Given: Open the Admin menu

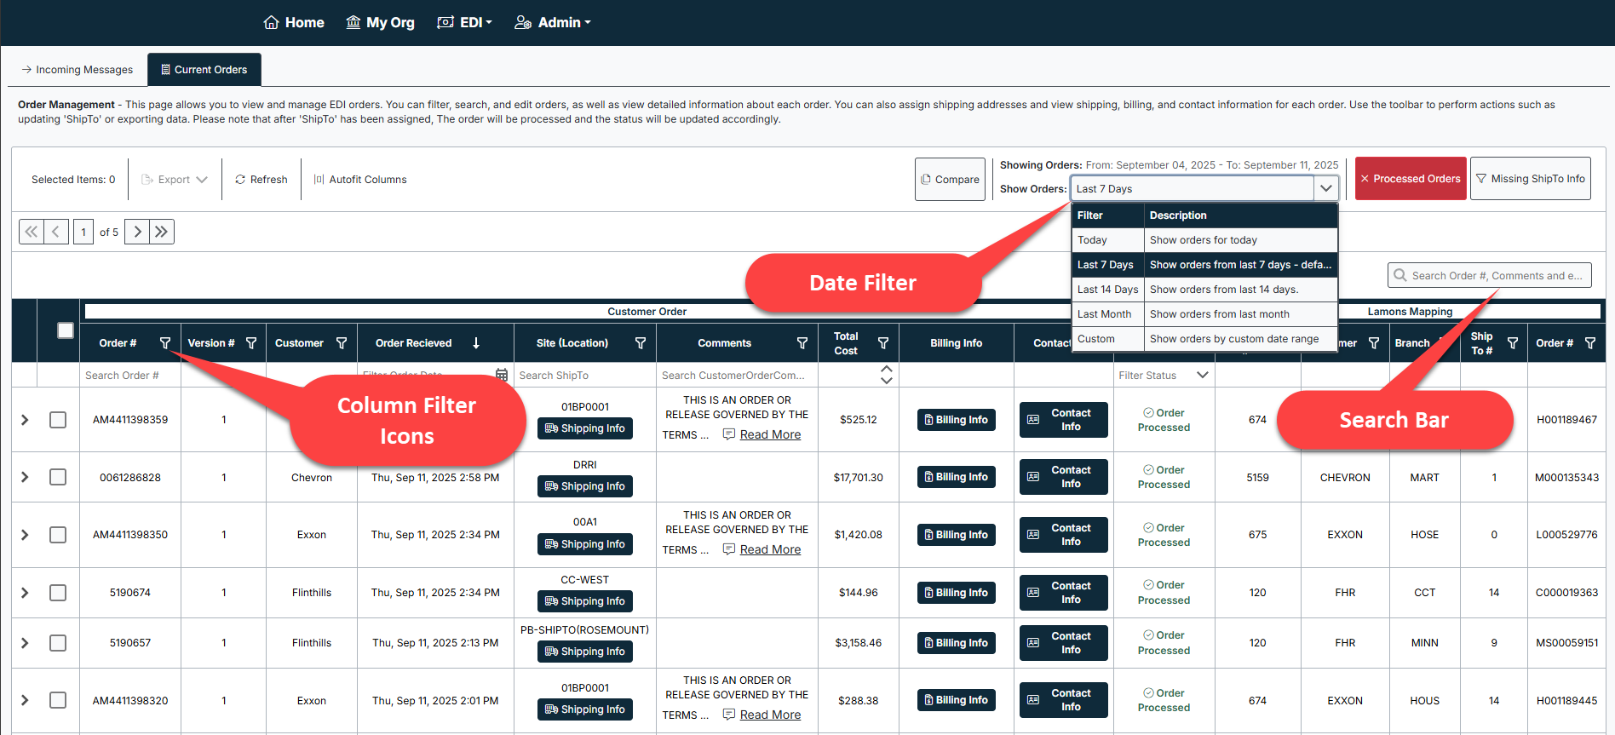Looking at the screenshot, I should (x=553, y=22).
